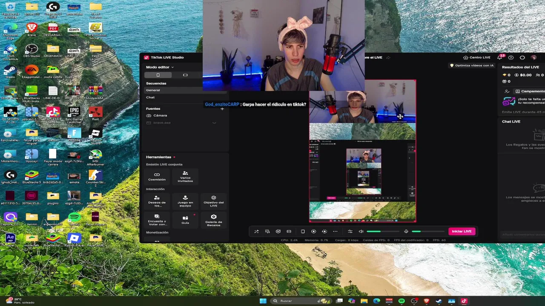Click the chat comment input field
The image size is (545, 306).
[x=523, y=235]
